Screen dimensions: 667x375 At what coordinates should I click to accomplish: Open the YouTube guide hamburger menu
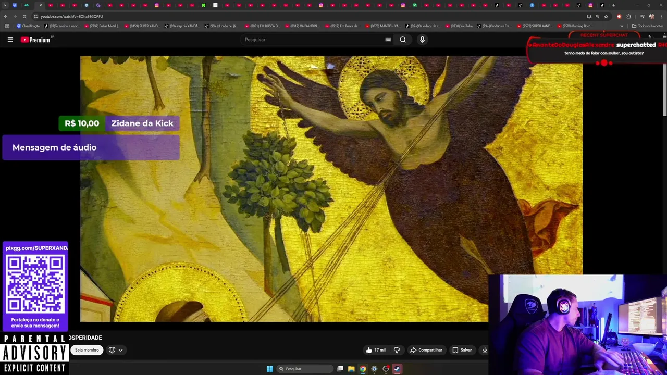click(10, 40)
